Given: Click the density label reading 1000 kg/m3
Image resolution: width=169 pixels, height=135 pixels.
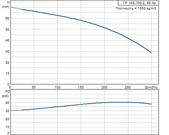Looking at the screenshot, I should coord(136,8).
